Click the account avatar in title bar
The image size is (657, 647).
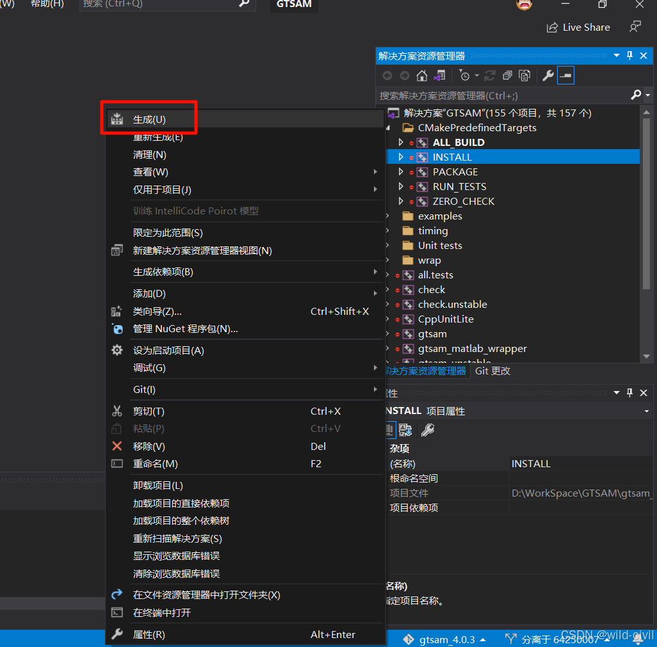(524, 4)
